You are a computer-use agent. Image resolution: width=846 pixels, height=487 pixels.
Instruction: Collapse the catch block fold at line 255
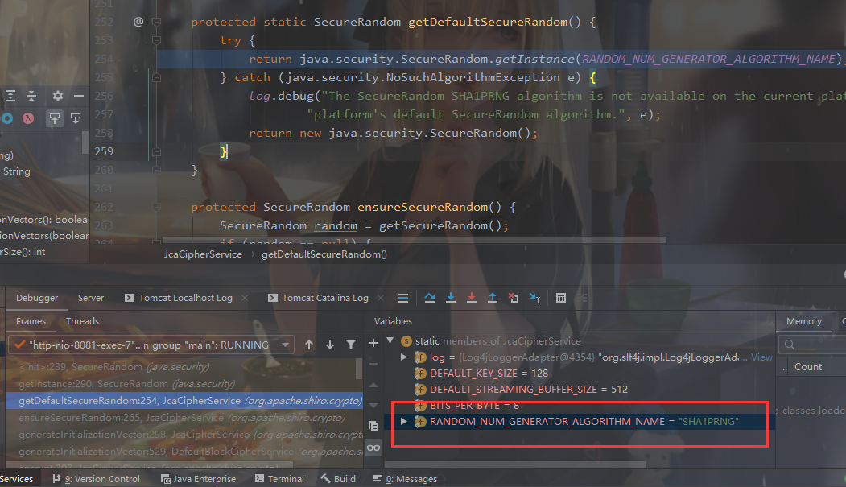click(x=156, y=77)
